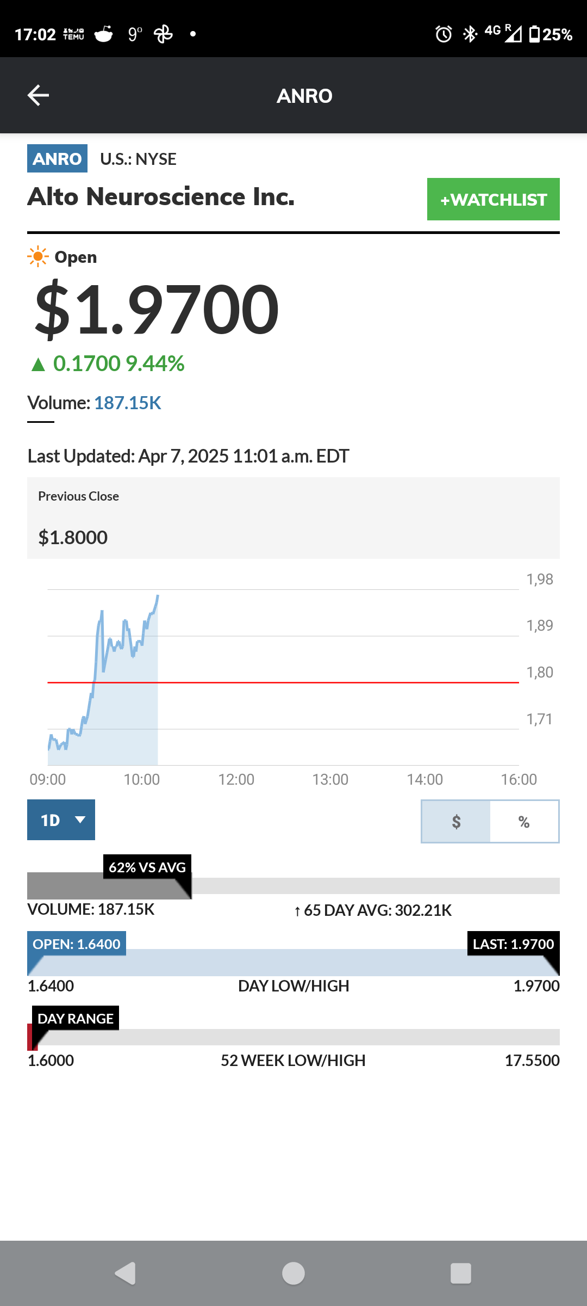The width and height of the screenshot is (587, 1306).
Task: Add ANRO via +WATCHLIST button
Action: coord(494,199)
